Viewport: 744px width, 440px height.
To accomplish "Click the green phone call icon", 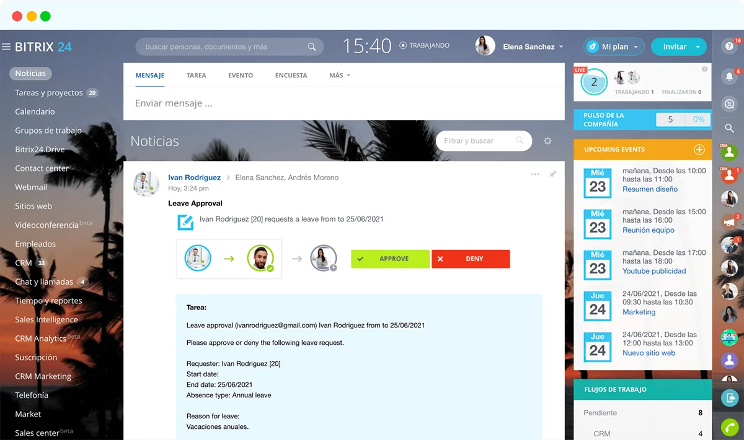I will (x=729, y=427).
